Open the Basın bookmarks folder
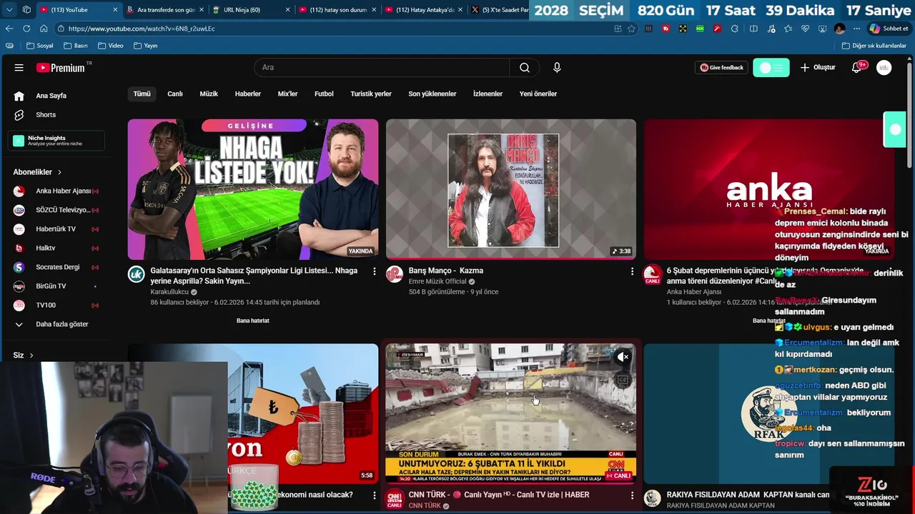The width and height of the screenshot is (915, 514). point(76,46)
